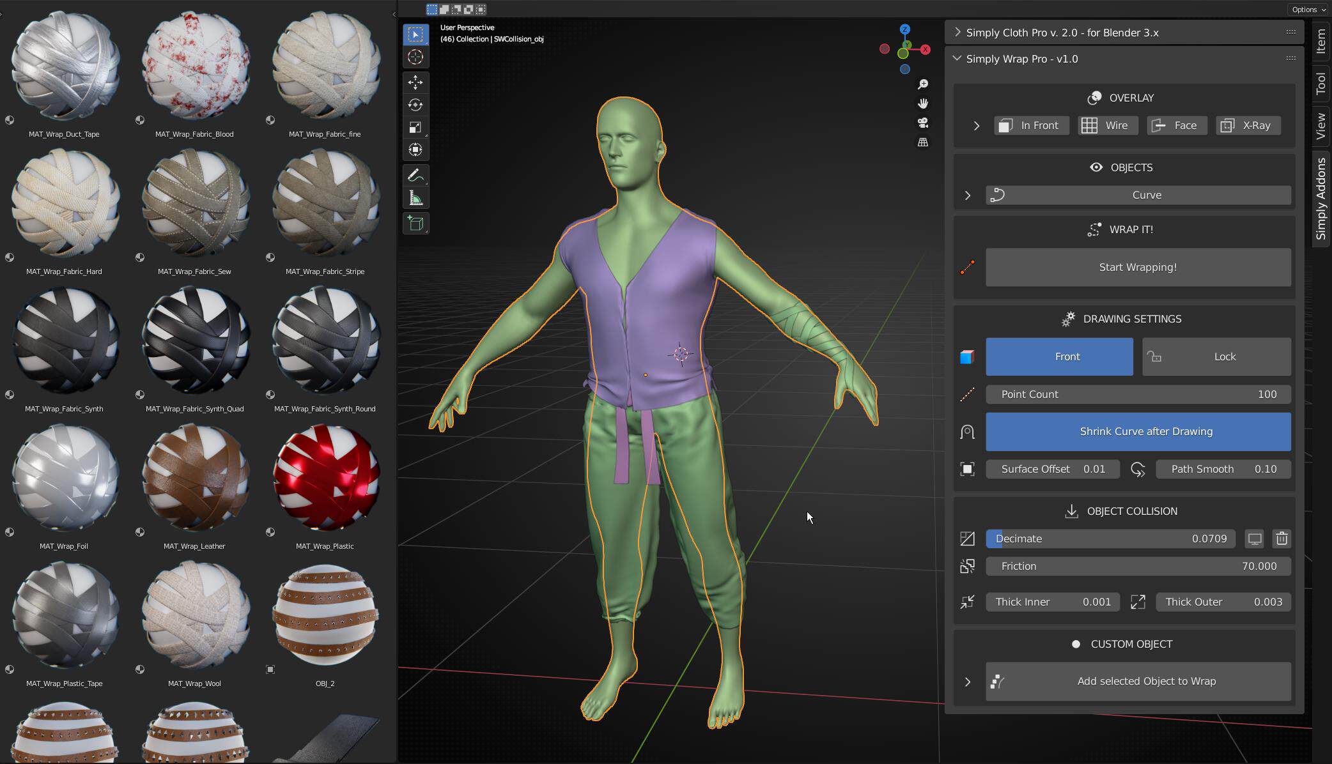
Task: Expand the Custom Object arrow
Action: pyautogui.click(x=968, y=682)
